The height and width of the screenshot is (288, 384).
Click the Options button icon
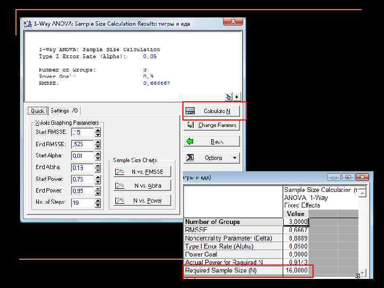190,158
